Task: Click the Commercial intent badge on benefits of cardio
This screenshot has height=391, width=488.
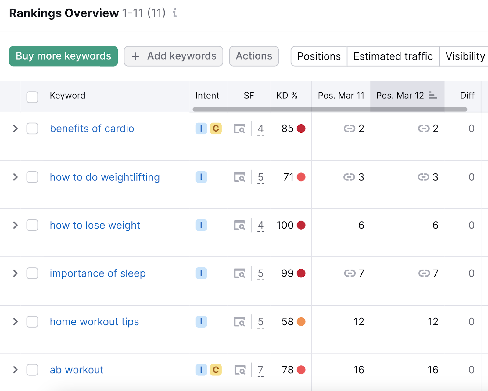Action: click(x=216, y=129)
